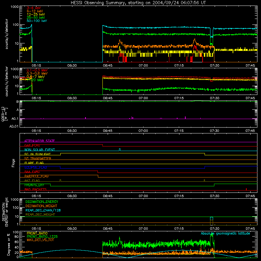261x261 pixels.
Task: Click the FRONT_RATIO legend label
Action: 37,233
